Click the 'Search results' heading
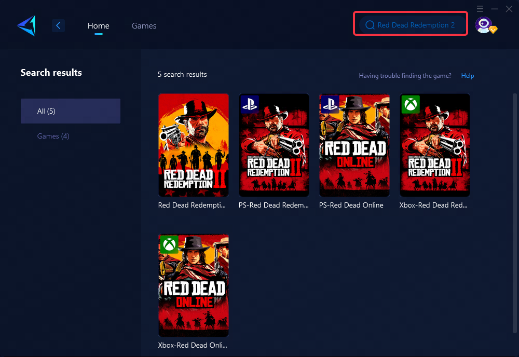This screenshot has height=357, width=519. [51, 73]
